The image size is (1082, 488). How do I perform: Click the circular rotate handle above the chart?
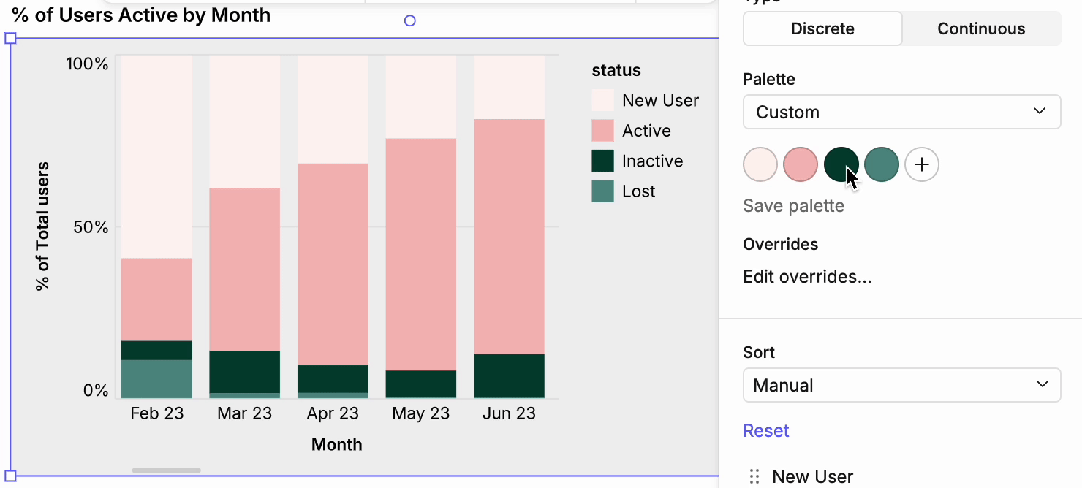pos(410,20)
